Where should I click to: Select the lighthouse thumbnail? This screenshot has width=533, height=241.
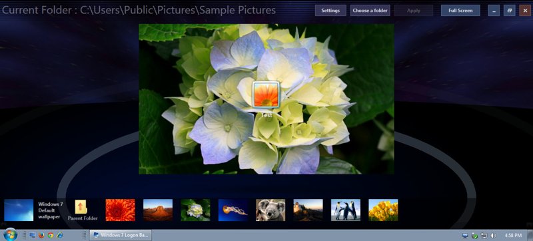[308, 210]
